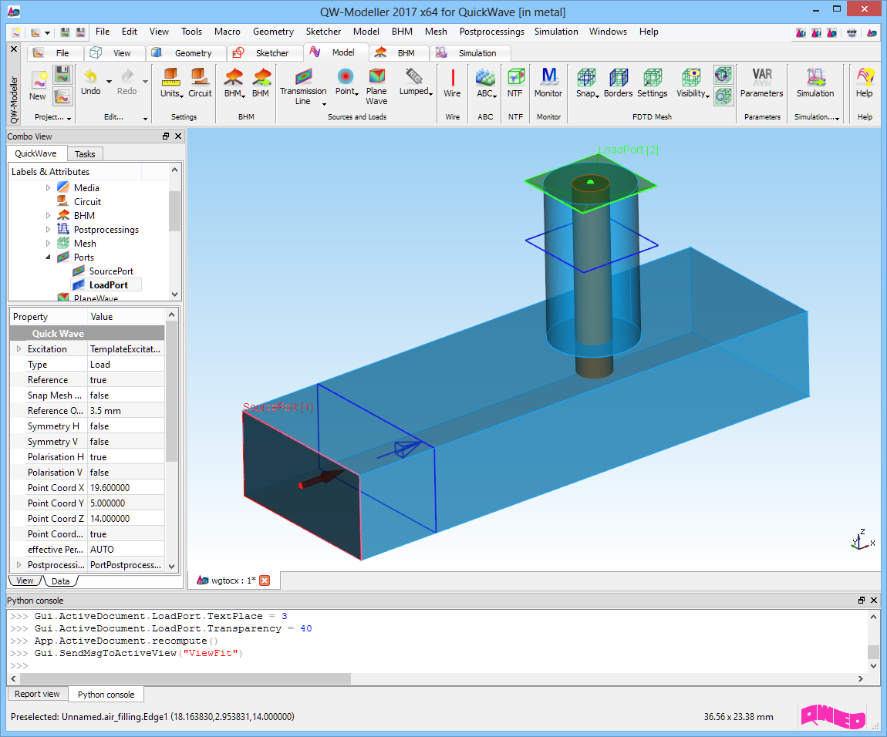Switch to the Sketcher ribbon tab
The image size is (887, 737).
[265, 53]
